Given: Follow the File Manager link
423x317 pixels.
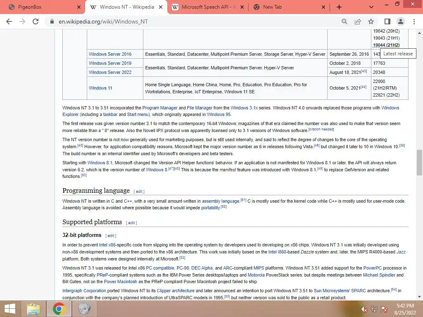Looking at the screenshot, I should [x=200, y=108].
